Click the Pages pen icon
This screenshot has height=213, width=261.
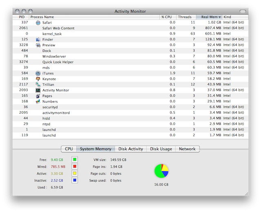coord(38,96)
